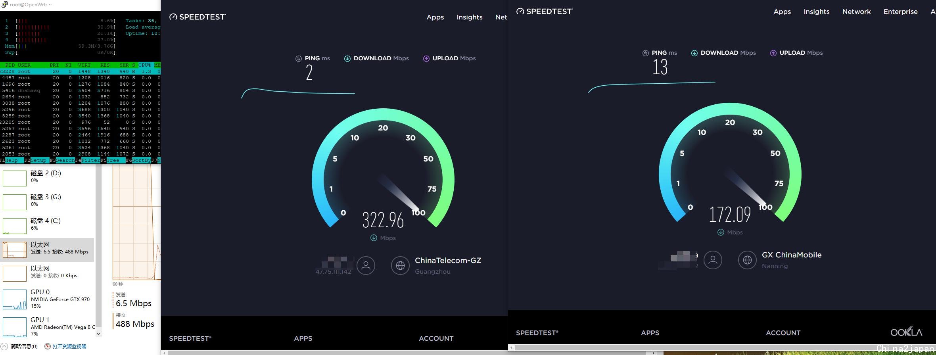Click the download icon under 172.09 in the right gauge
The height and width of the screenshot is (355, 936).
[721, 232]
